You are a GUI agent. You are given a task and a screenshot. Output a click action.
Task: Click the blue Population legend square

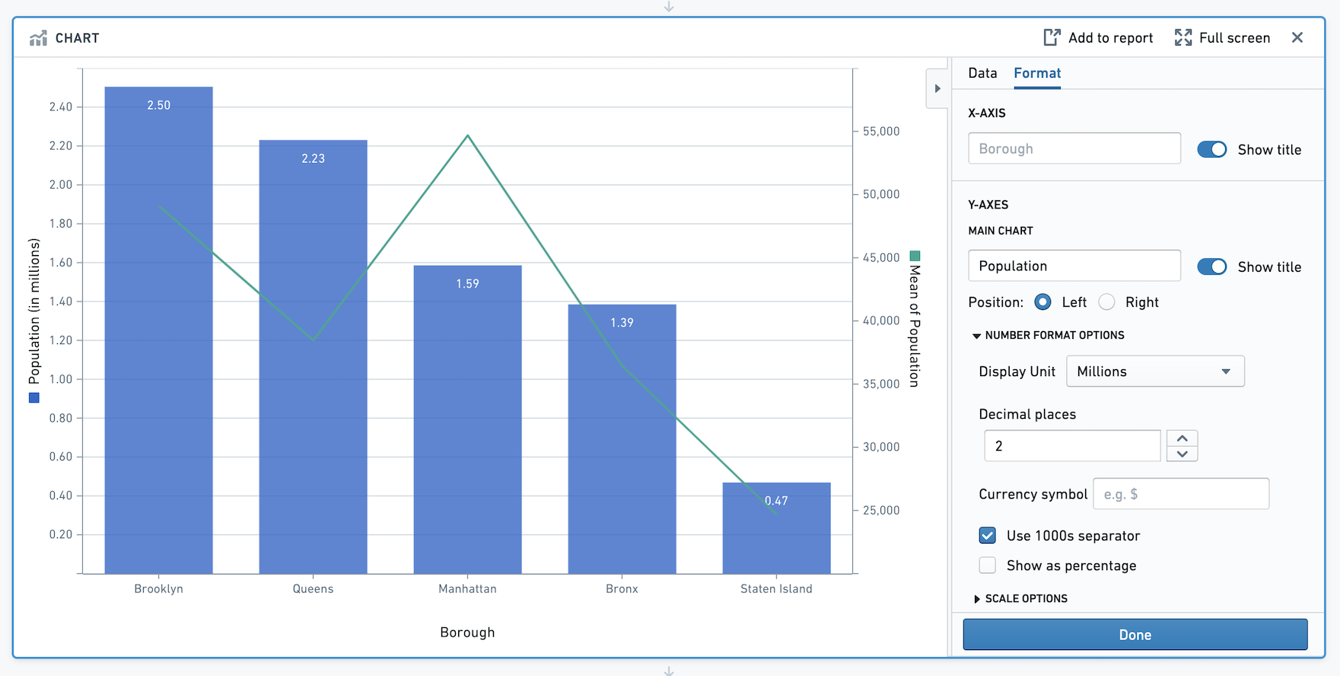coord(33,397)
